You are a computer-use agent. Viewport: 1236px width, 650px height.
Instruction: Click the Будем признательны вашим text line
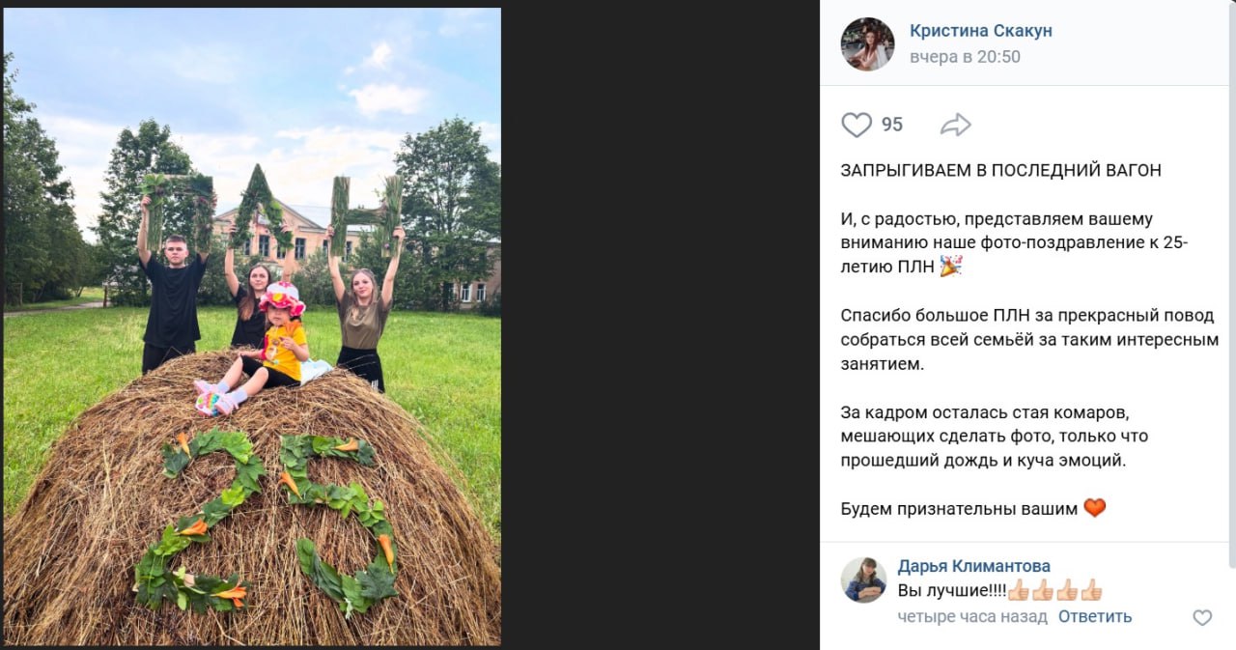coord(959,508)
